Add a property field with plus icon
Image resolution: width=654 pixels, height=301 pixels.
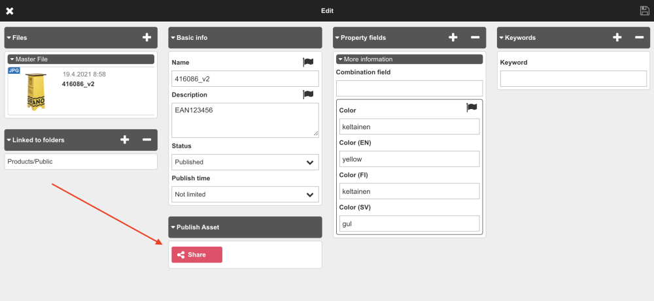pyautogui.click(x=453, y=37)
